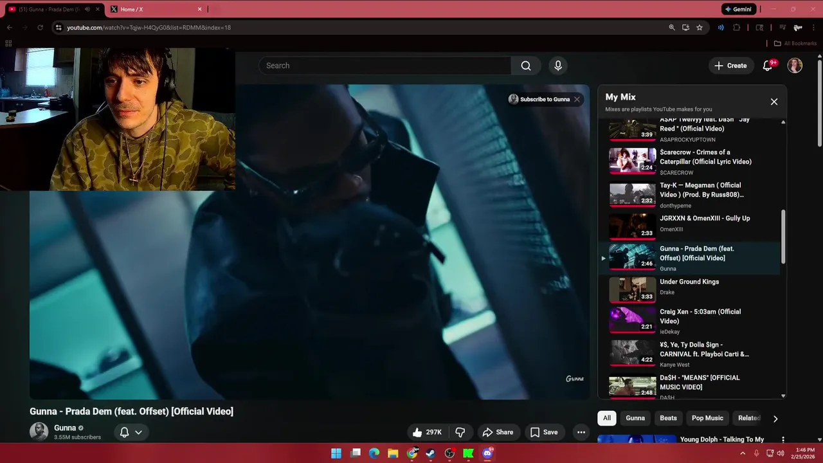Close the My Mix playlist panel
Screen dimensions: 823x463
click(774, 102)
